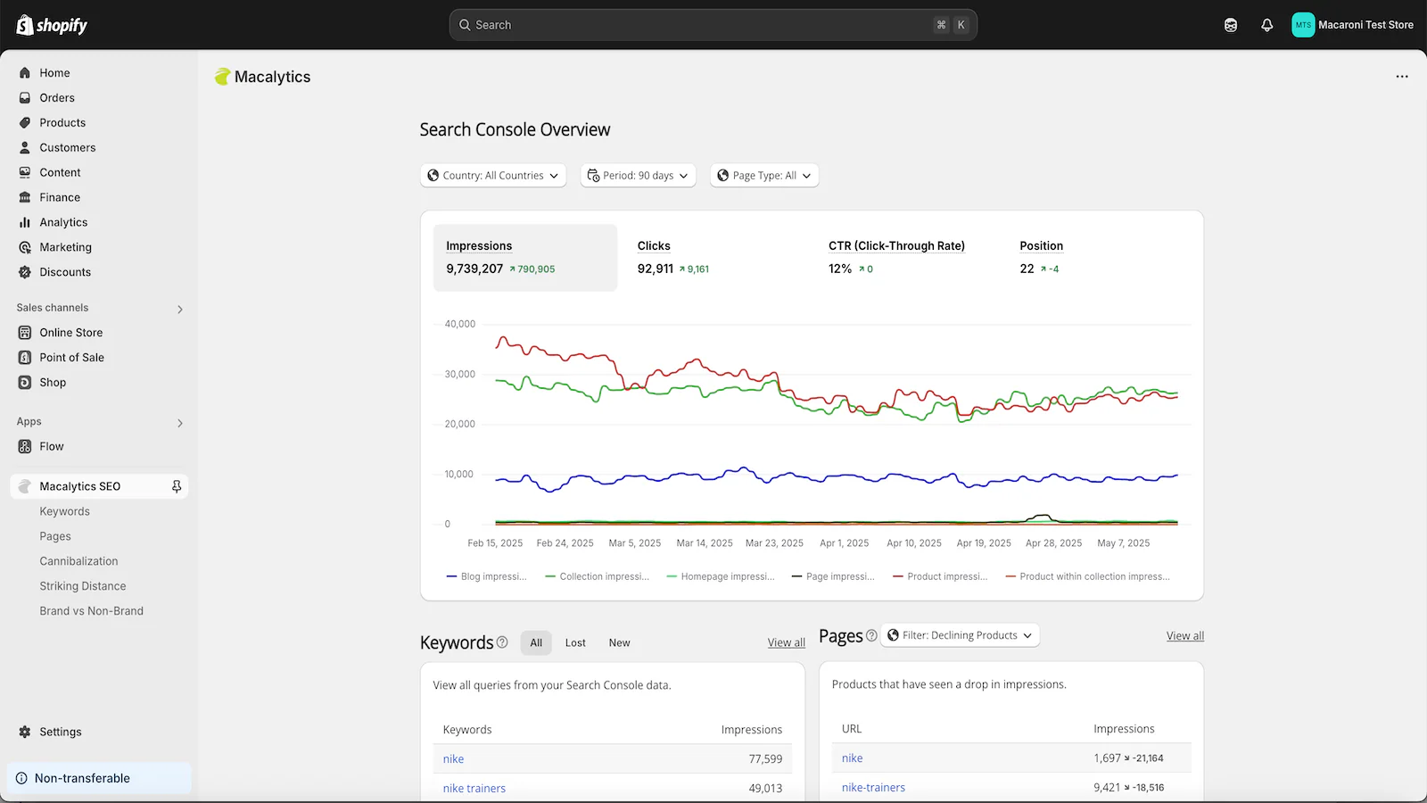
Task: Click the Marketing target icon
Action: pos(25,248)
